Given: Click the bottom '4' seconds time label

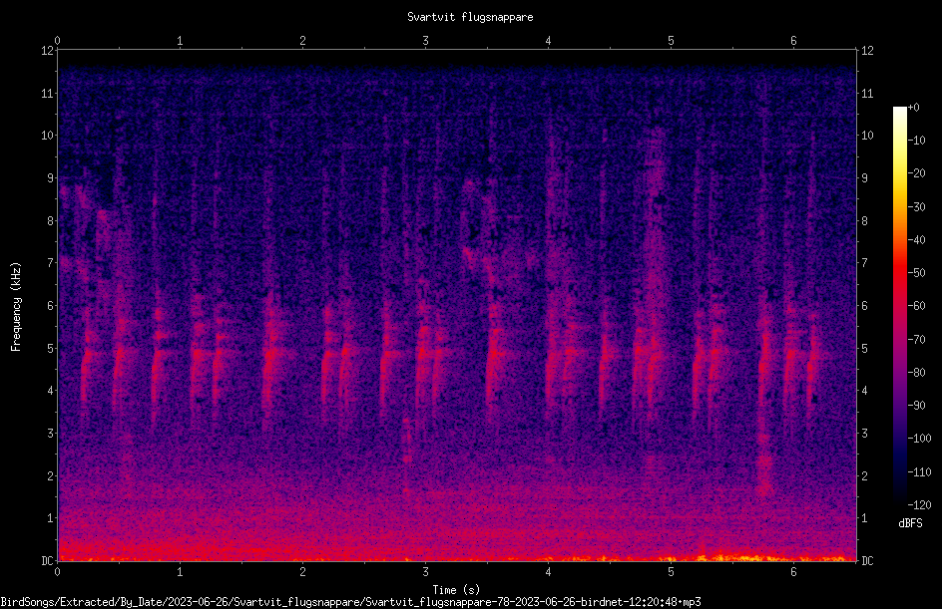Looking at the screenshot, I should [548, 572].
